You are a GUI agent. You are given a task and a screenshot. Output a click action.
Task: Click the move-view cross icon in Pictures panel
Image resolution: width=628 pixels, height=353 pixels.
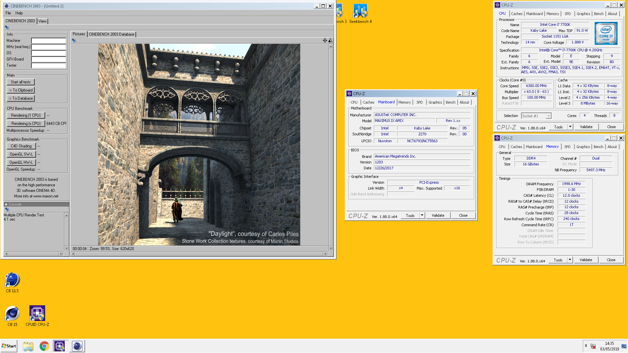[x=325, y=41]
